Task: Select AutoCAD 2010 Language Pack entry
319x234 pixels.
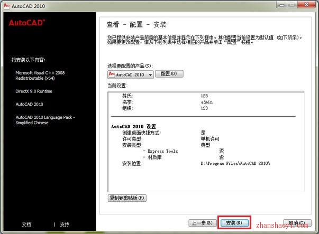Action: (45, 120)
